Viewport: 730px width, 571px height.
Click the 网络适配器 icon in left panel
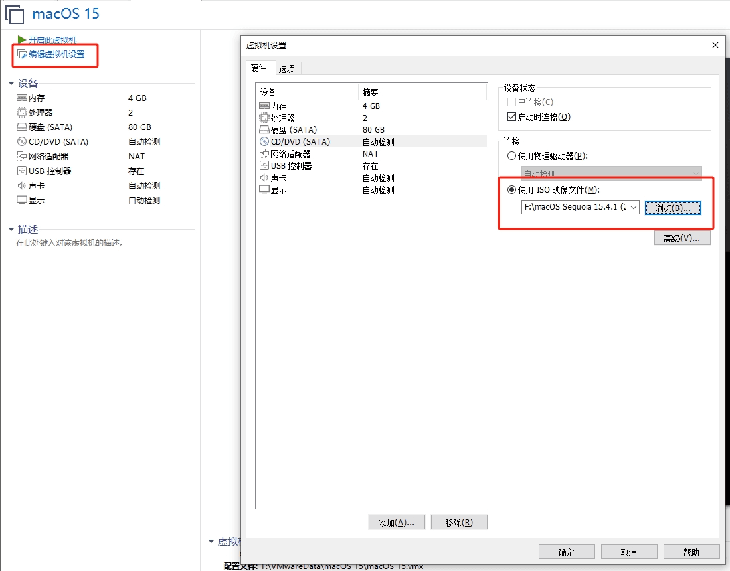(22, 156)
